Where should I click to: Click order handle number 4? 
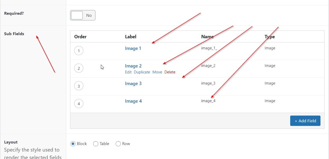(79, 104)
